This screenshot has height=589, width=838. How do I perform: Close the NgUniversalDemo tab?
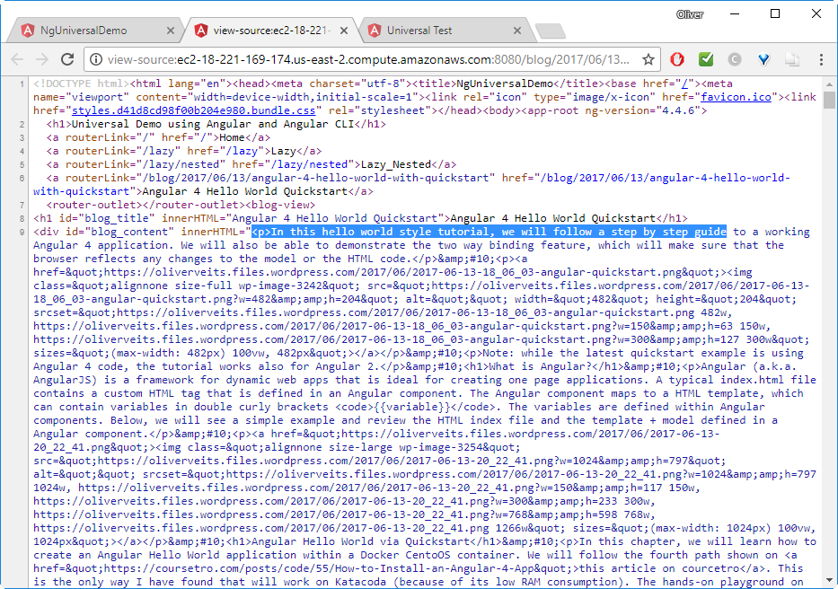click(171, 31)
